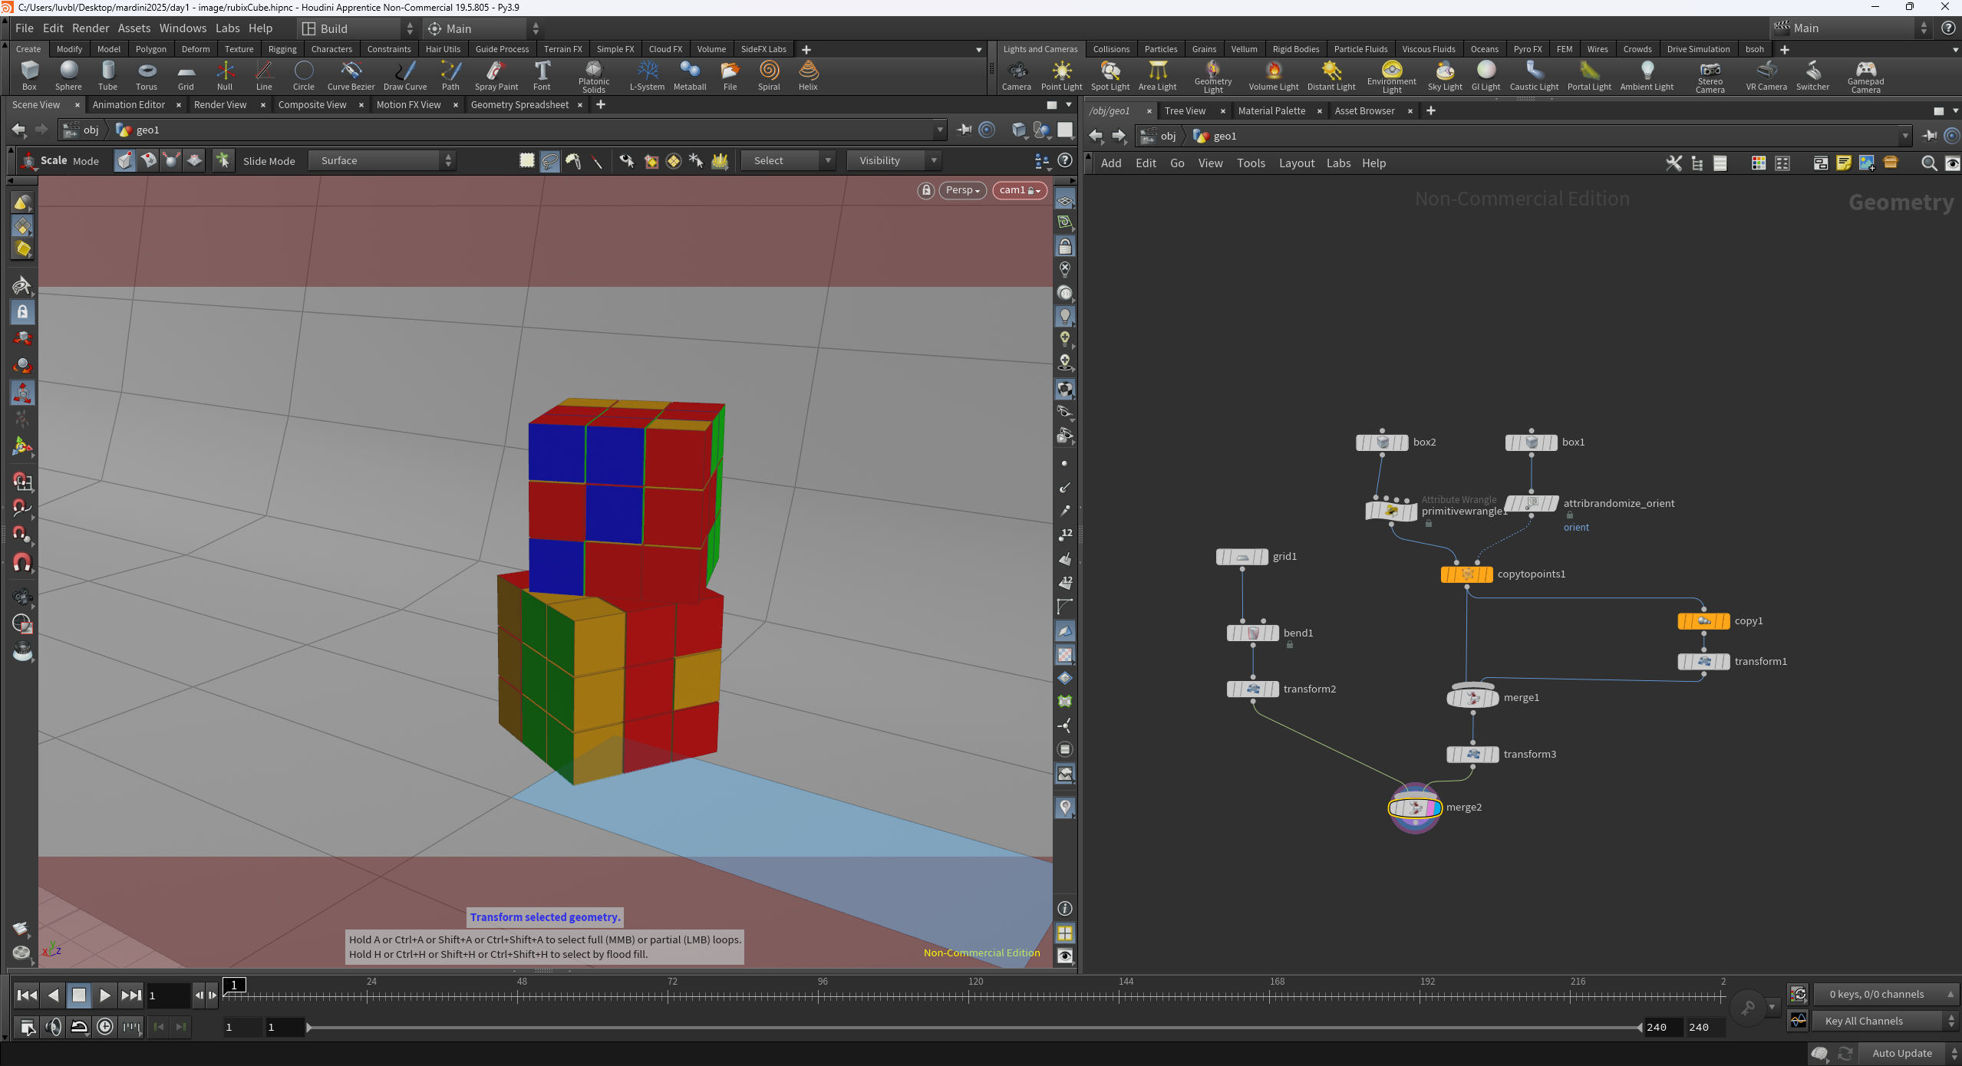
Task: Click Layout in network editor menu
Action: pos(1296,163)
